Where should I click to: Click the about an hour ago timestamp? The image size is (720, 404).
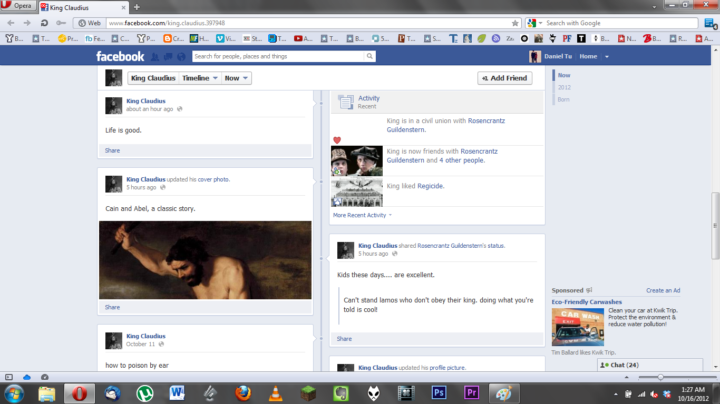(x=150, y=109)
